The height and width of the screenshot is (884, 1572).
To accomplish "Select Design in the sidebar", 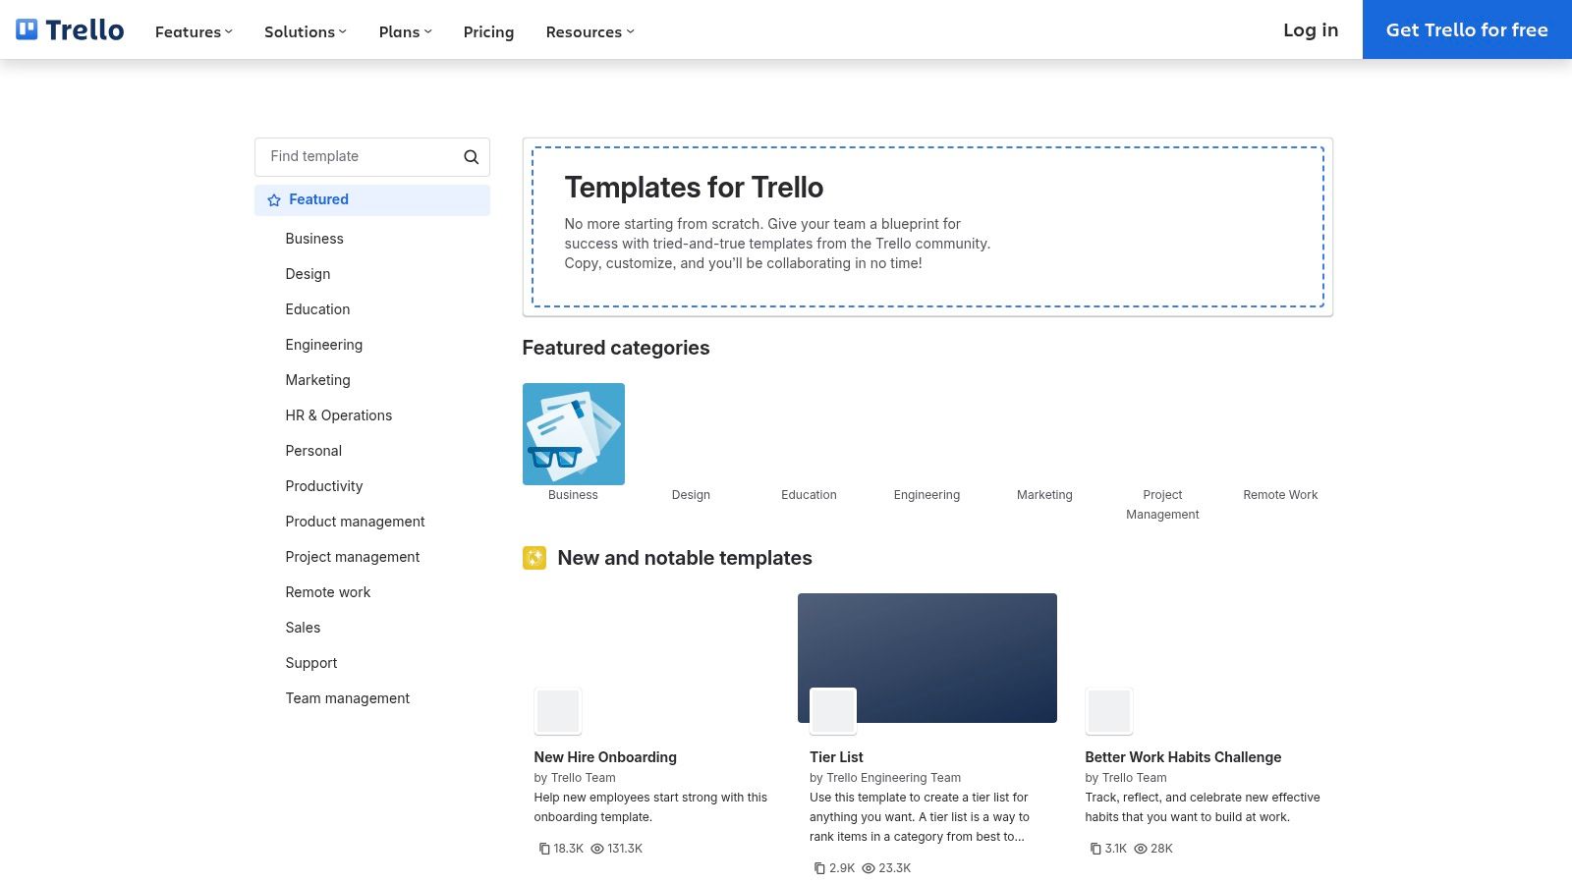I will pyautogui.click(x=308, y=274).
